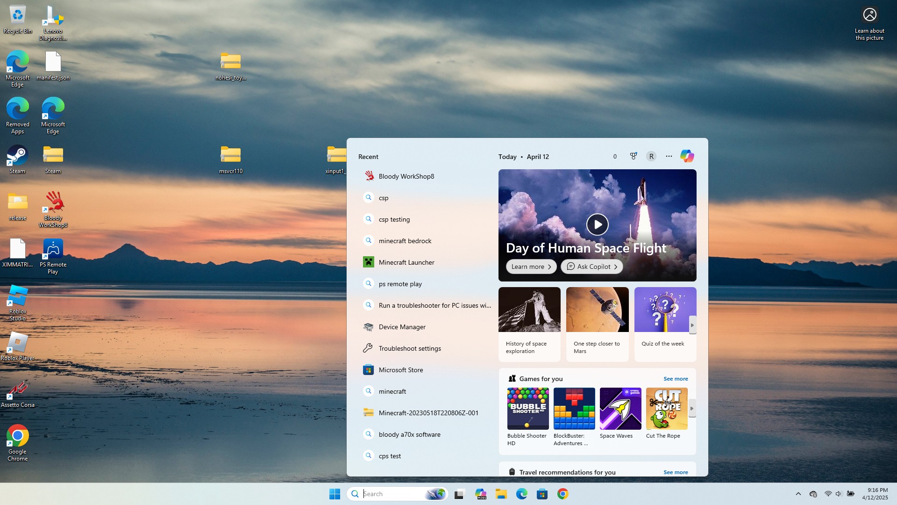
Task: Open the Wi-Fi network icon in the tray
Action: (x=828, y=494)
